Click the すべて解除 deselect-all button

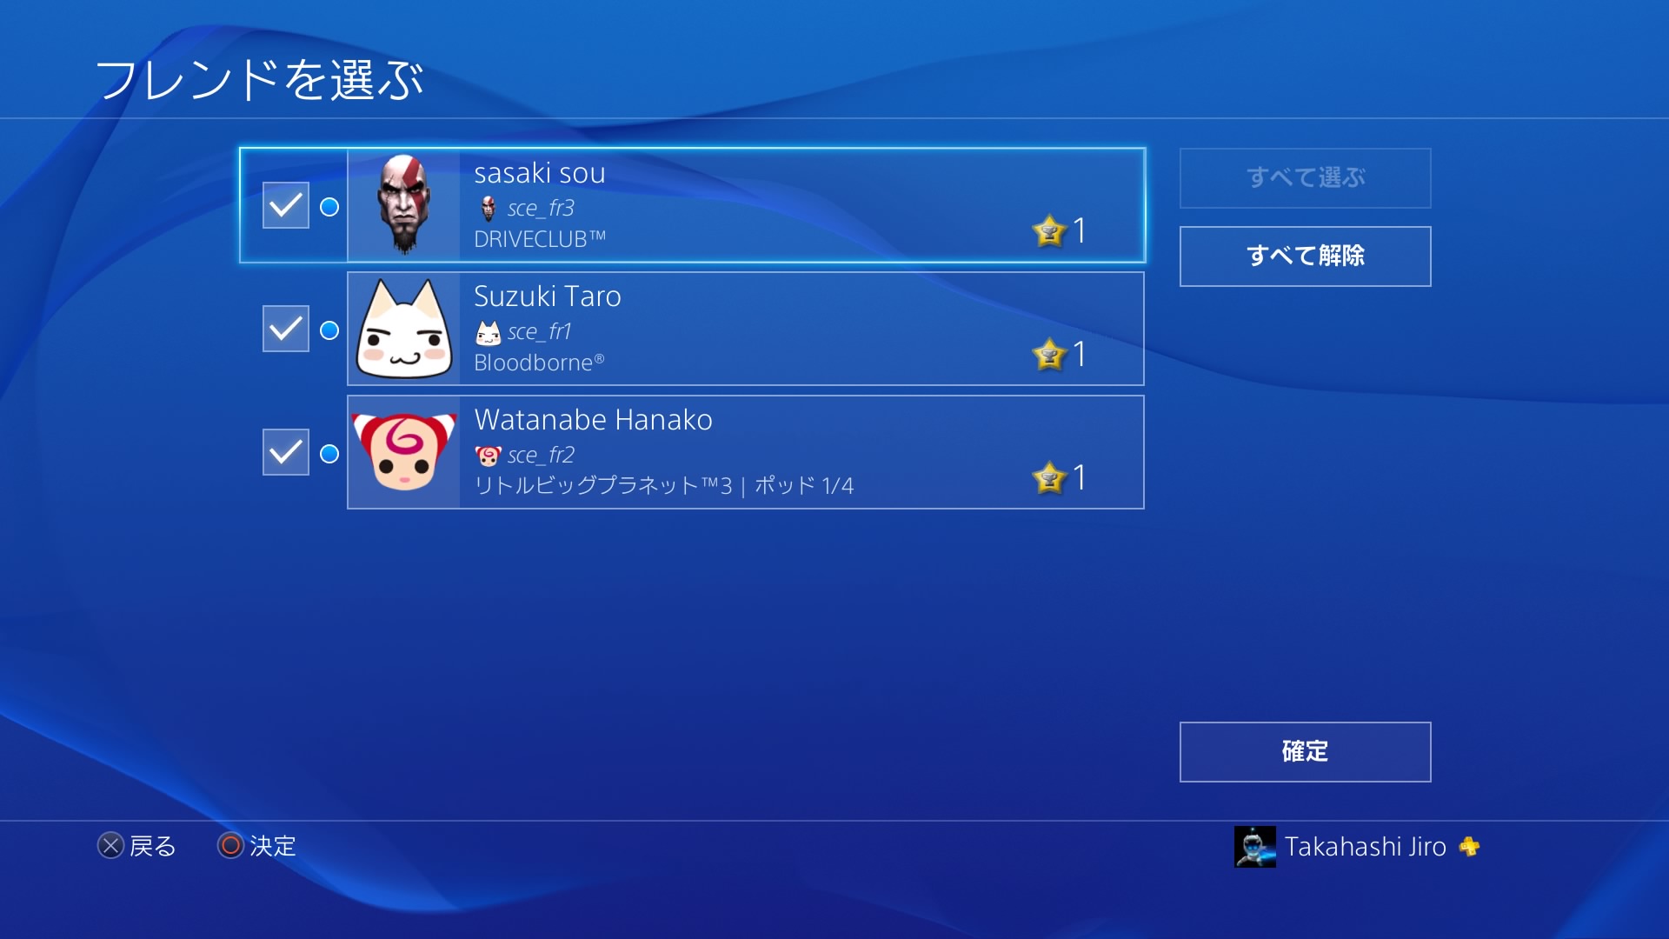[1305, 256]
